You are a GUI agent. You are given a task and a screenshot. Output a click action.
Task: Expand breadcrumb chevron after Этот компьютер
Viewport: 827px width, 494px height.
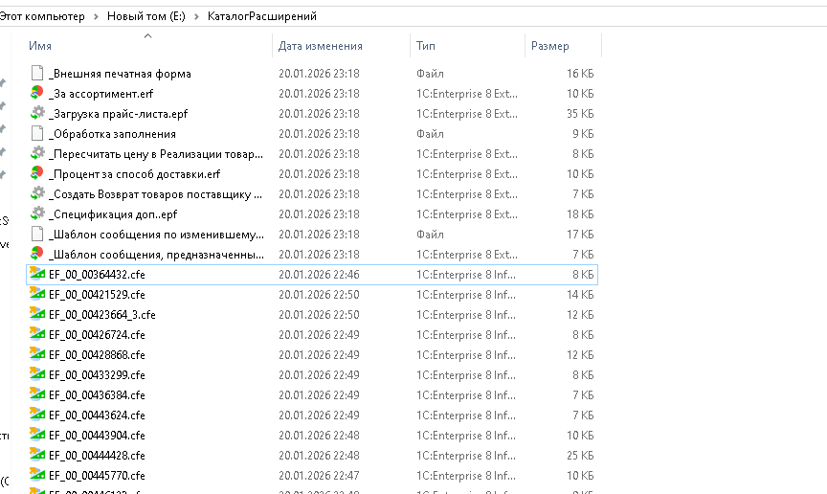pos(98,17)
